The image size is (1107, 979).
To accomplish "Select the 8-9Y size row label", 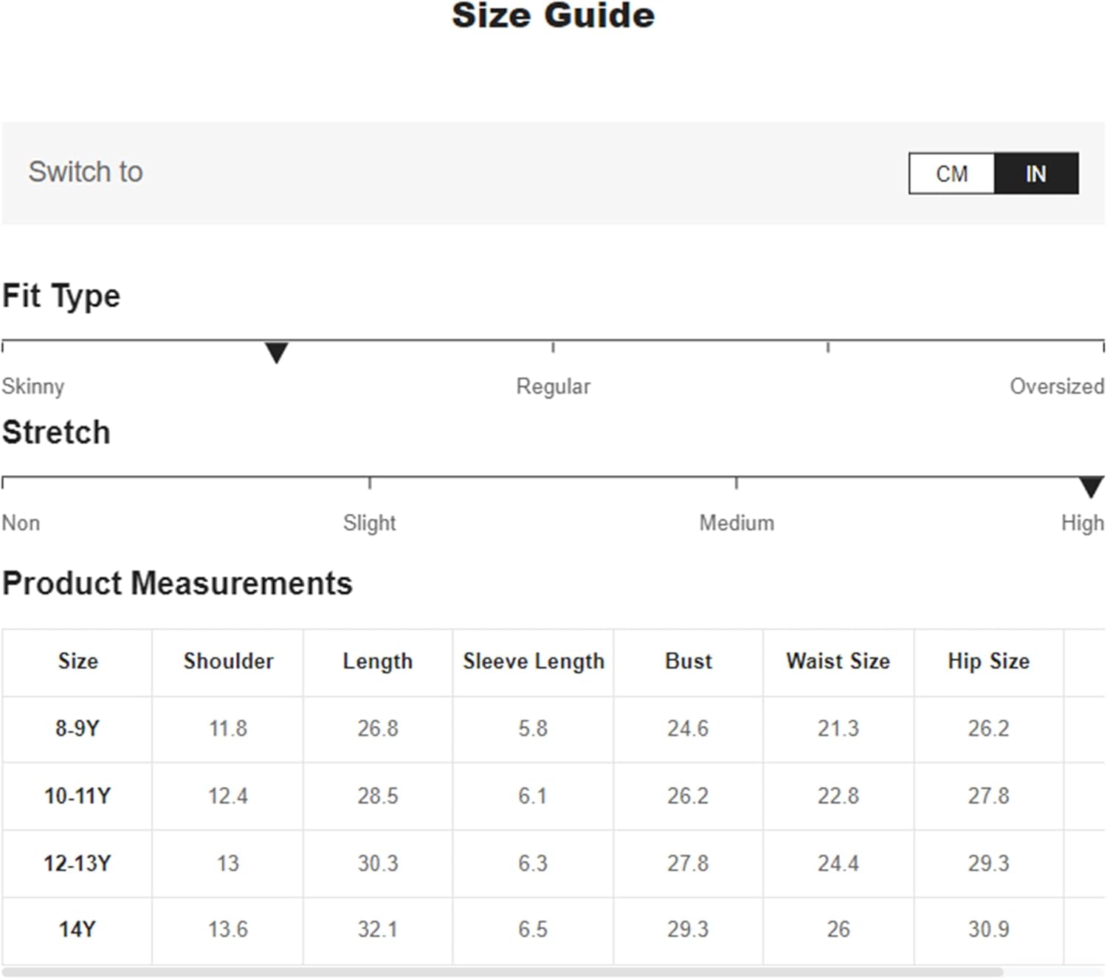I will click(77, 729).
